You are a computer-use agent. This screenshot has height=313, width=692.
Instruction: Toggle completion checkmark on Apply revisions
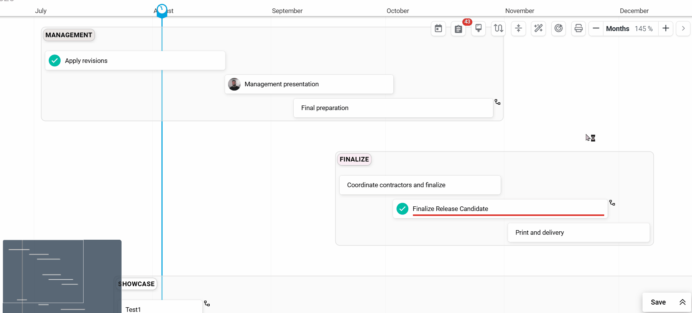[55, 61]
